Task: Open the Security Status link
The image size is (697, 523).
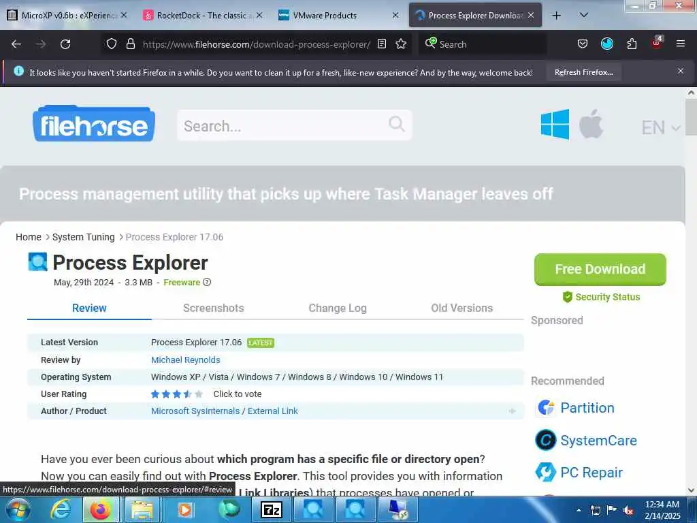Action: [601, 297]
